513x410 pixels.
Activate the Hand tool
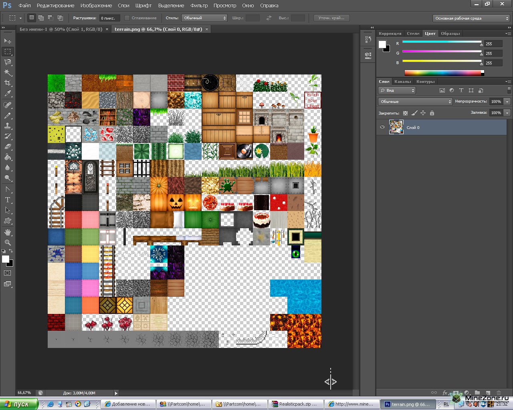point(8,232)
